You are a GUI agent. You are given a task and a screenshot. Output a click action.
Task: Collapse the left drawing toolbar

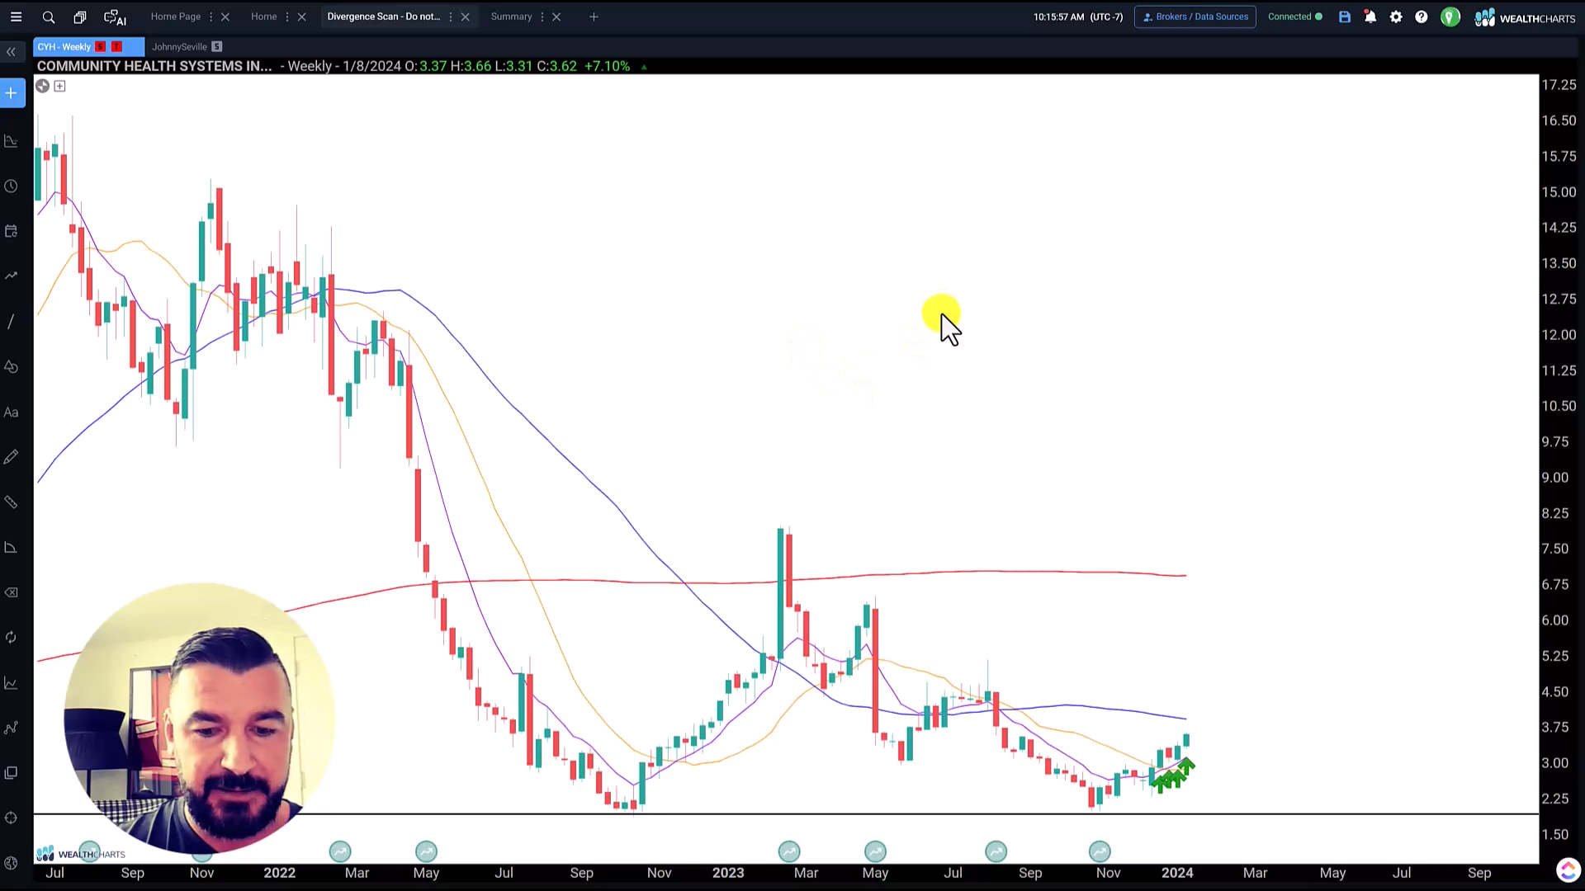pyautogui.click(x=11, y=52)
